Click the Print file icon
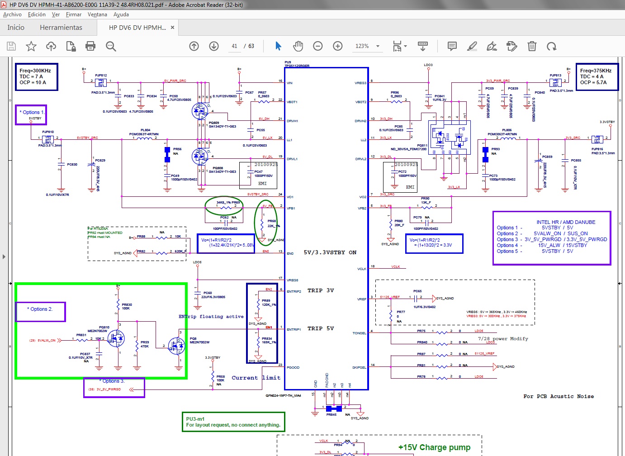Screen dimensions: 625x456 coord(90,46)
